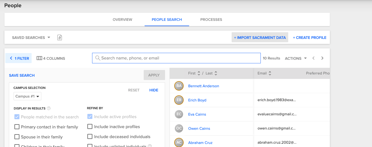The width and height of the screenshot is (372, 147).
Task: Go to the next results page arrow
Action: 322,58
